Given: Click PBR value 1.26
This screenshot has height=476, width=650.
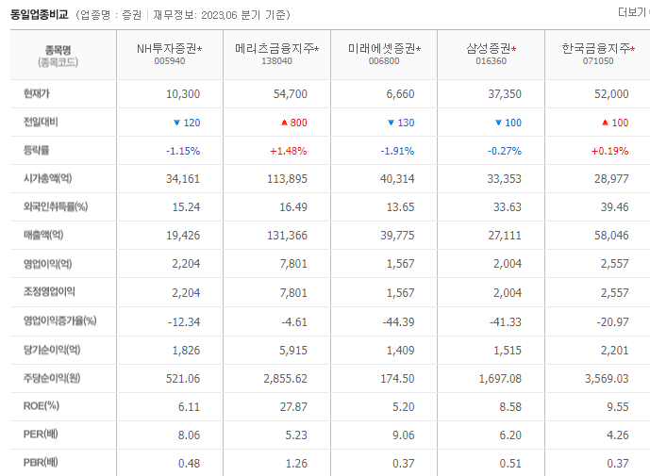Looking at the screenshot, I should pyautogui.click(x=296, y=464).
